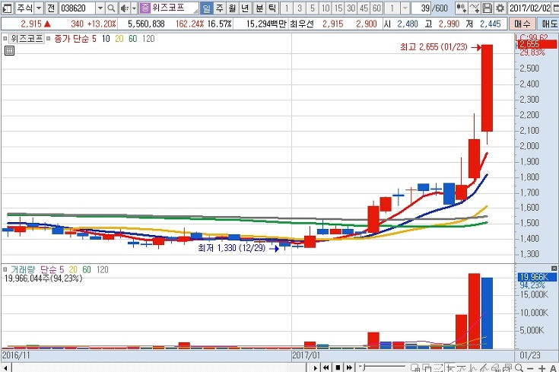Choose the 3 interval button
This screenshot has width=559, height=372.
(300, 8)
